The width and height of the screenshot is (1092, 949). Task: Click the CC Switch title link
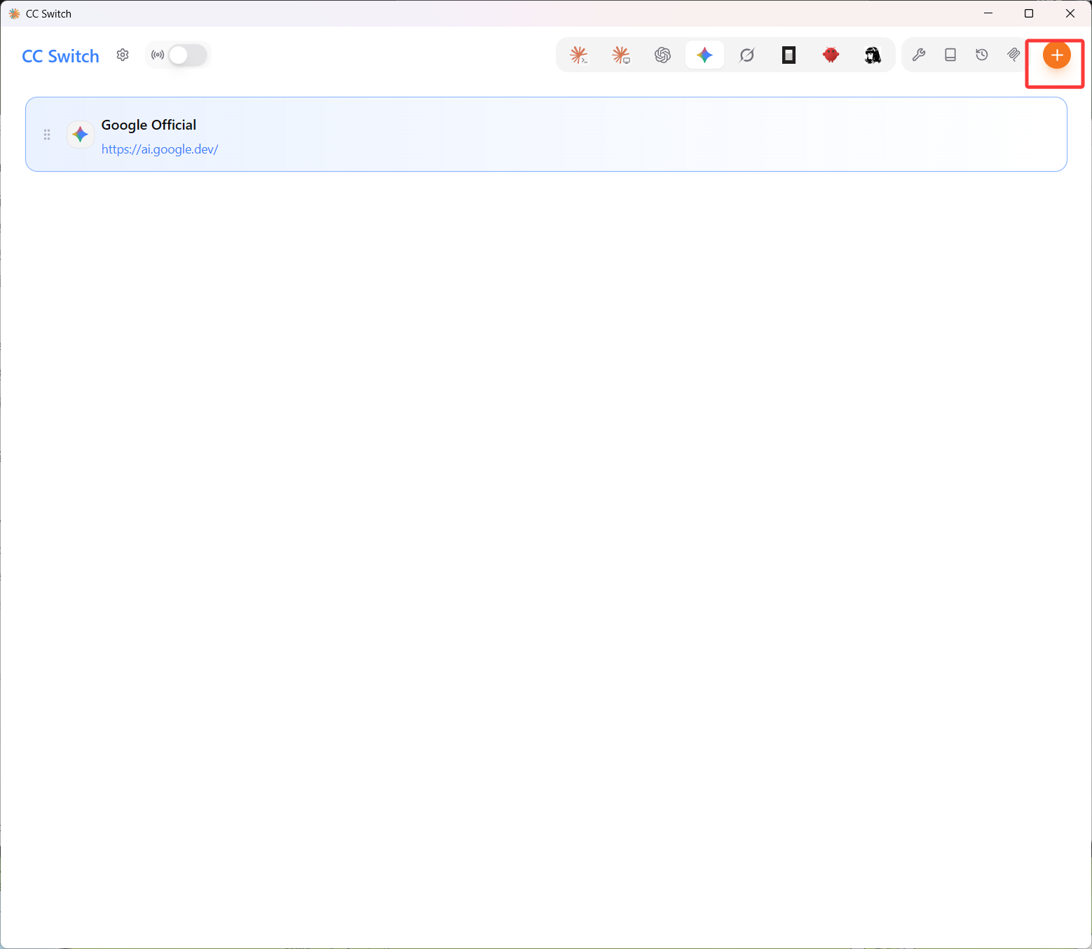(60, 56)
